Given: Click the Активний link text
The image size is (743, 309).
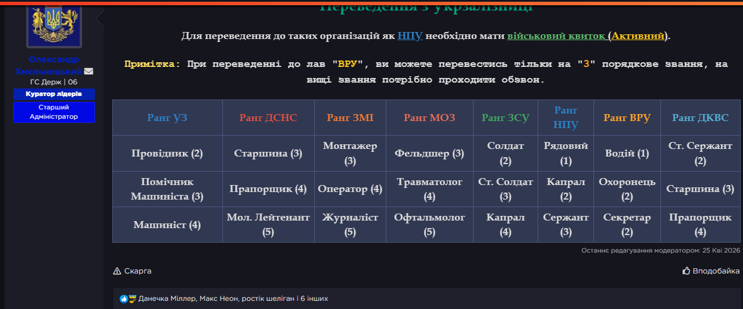Looking at the screenshot, I should click(x=638, y=35).
